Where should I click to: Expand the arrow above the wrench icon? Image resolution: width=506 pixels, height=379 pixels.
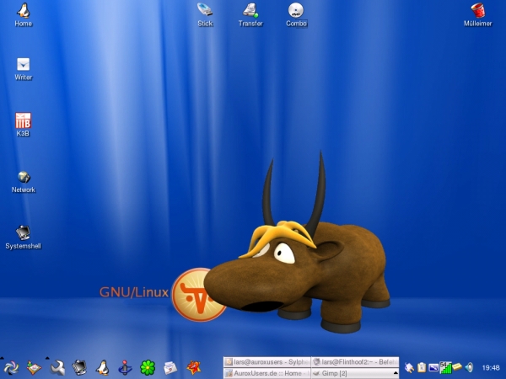pos(47,358)
